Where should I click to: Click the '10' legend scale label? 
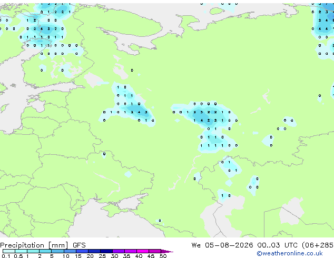pyautogui.click(x=66, y=256)
